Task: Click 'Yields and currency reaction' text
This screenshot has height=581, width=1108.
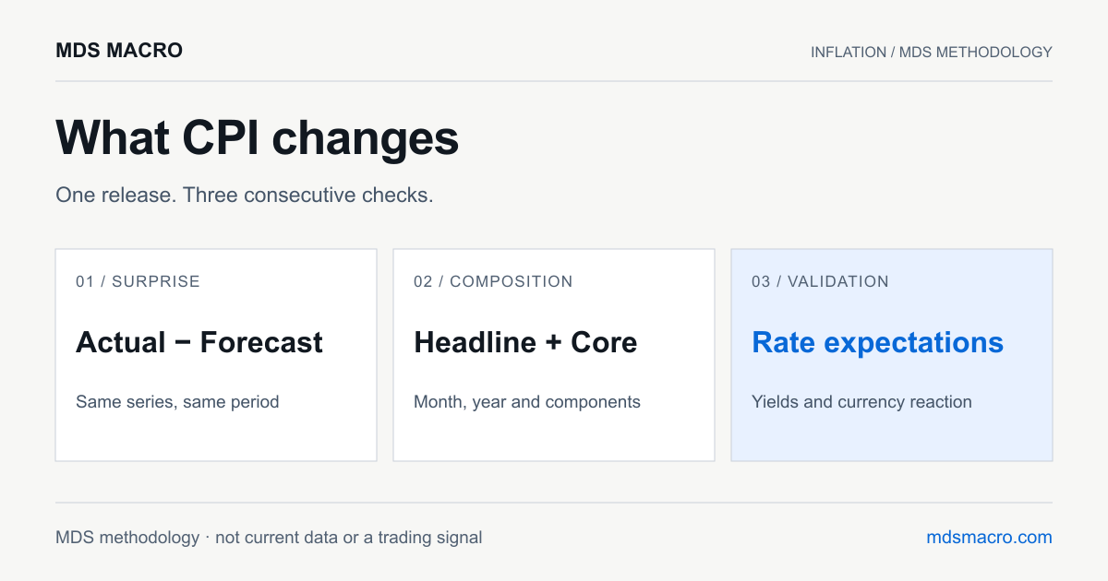Action: (x=861, y=402)
